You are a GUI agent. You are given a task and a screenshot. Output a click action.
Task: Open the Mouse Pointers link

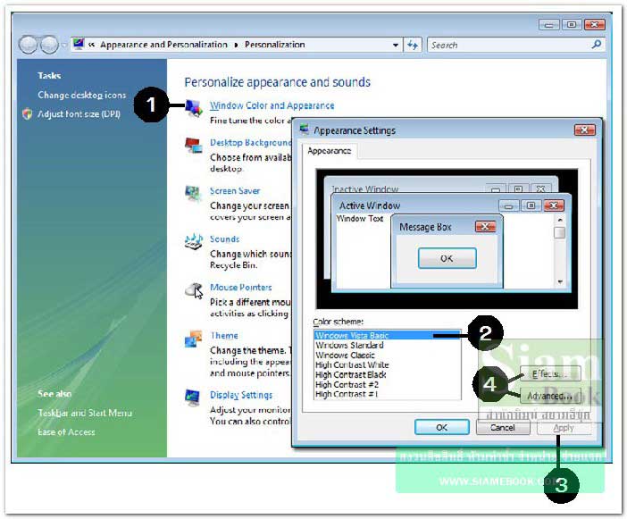click(x=241, y=287)
